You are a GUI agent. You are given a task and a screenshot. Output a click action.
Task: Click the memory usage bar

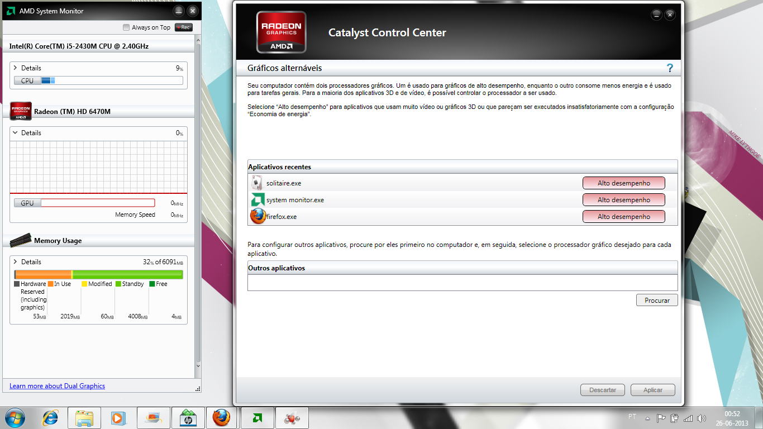pyautogui.click(x=98, y=274)
